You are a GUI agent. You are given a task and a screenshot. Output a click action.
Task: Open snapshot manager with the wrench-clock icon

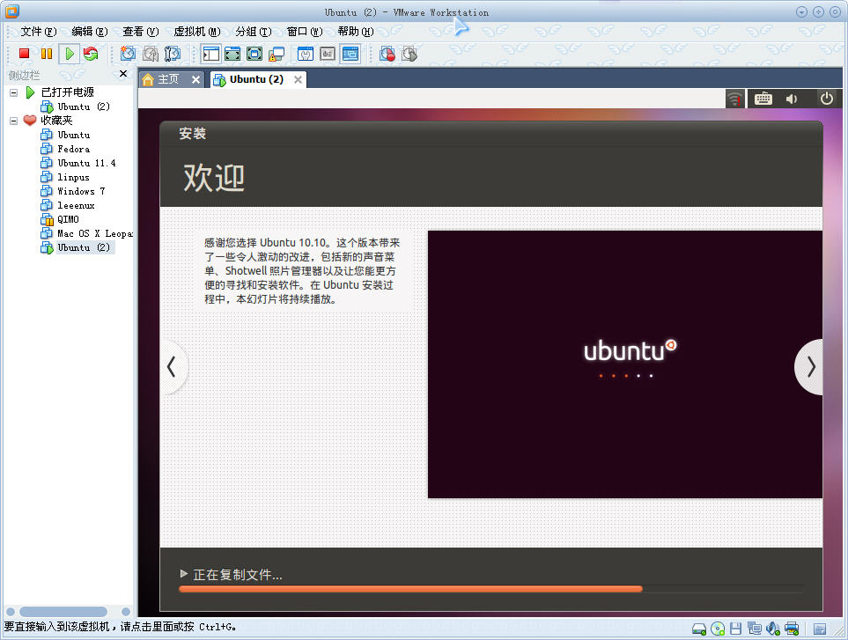(172, 54)
